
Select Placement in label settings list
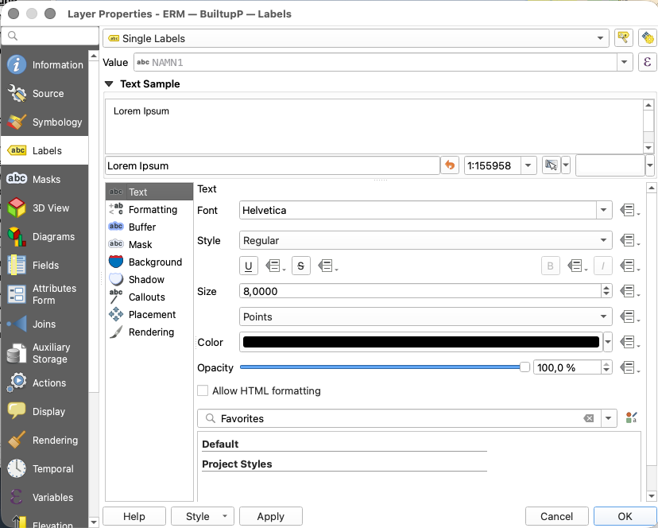tap(152, 315)
